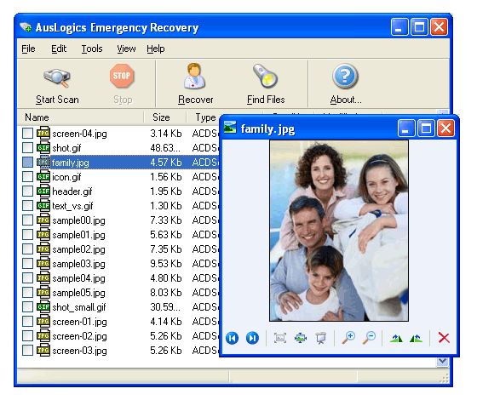The image size is (477, 400).
Task: Click the 9.53 Kb size value
Action: tap(166, 264)
